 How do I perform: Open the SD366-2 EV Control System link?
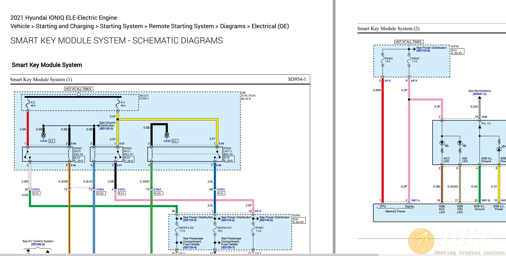(x=38, y=244)
